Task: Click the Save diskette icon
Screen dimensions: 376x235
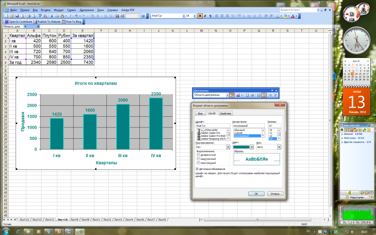Action: 17,16
